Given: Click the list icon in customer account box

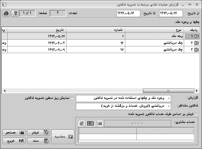Looking at the screenshot, I should tap(82, 123).
